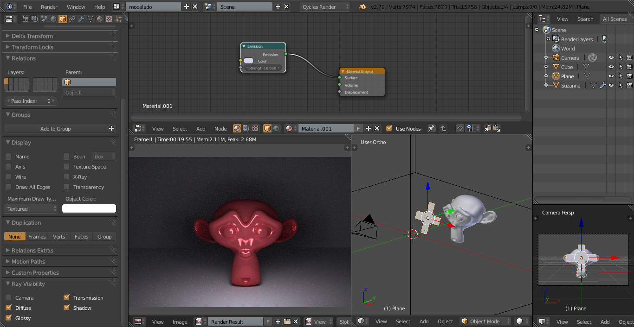Save render slot image icon
The image size is (634, 327).
[x=287, y=321]
